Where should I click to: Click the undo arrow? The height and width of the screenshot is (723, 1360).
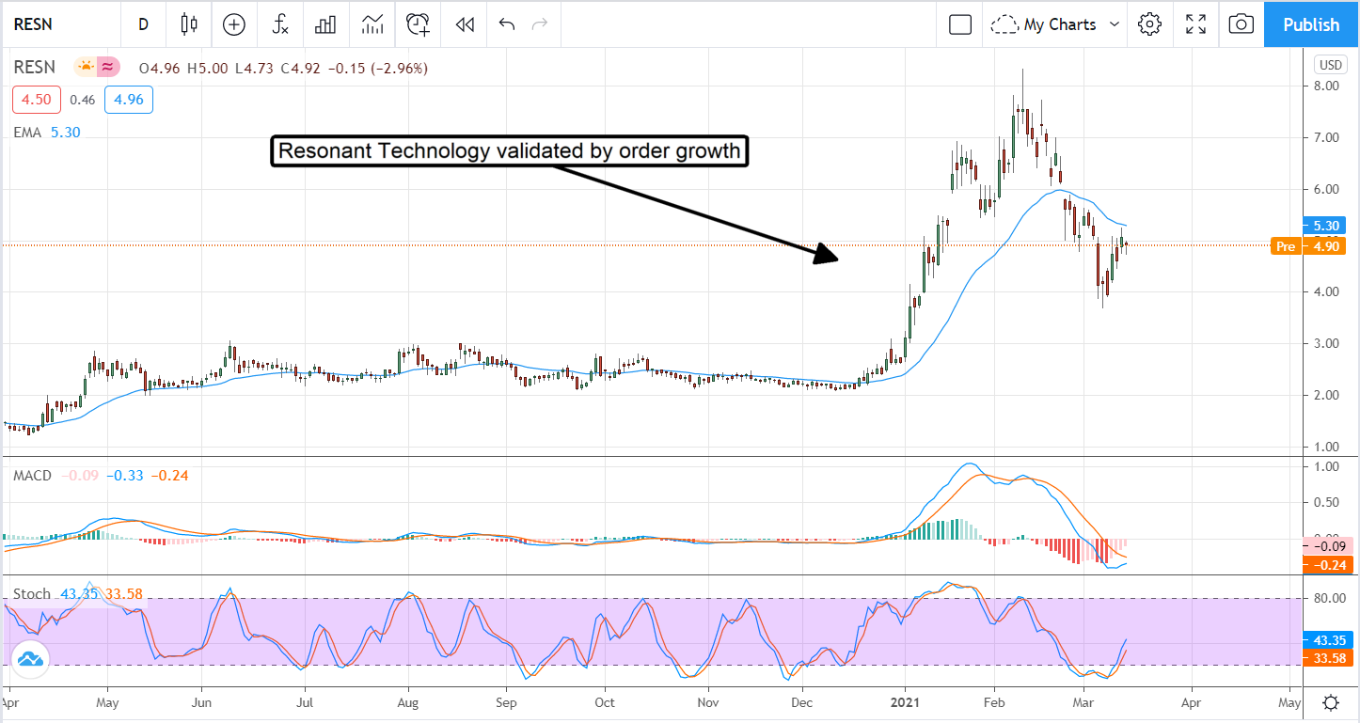tap(507, 24)
